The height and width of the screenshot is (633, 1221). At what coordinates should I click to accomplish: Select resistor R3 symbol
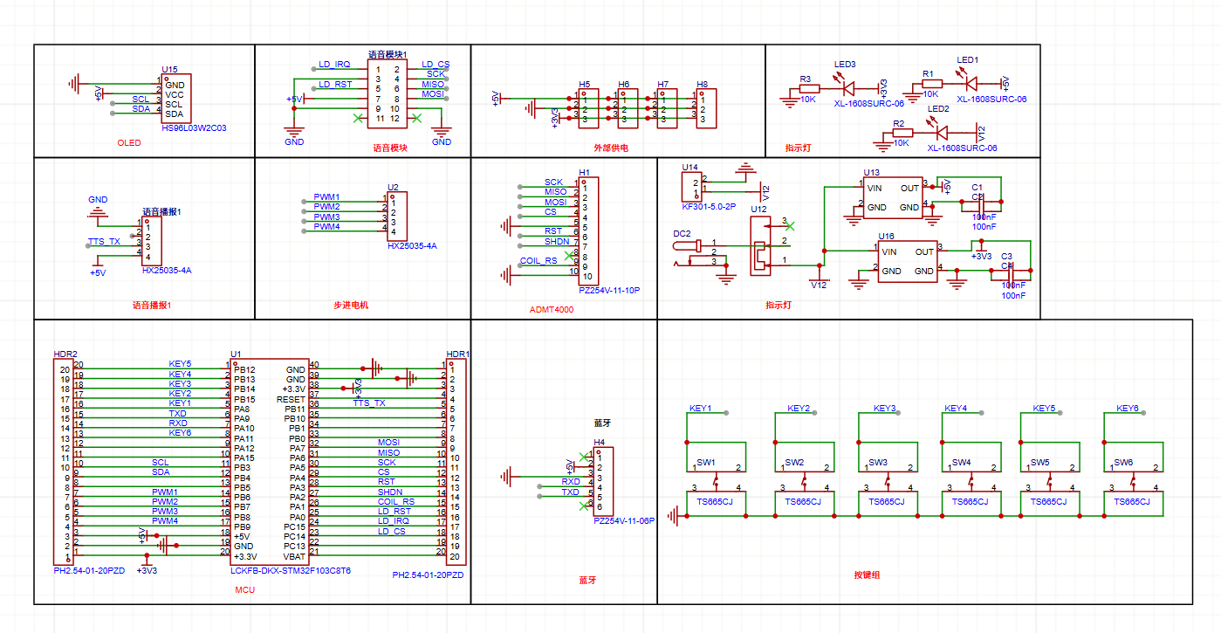pyautogui.click(x=809, y=88)
